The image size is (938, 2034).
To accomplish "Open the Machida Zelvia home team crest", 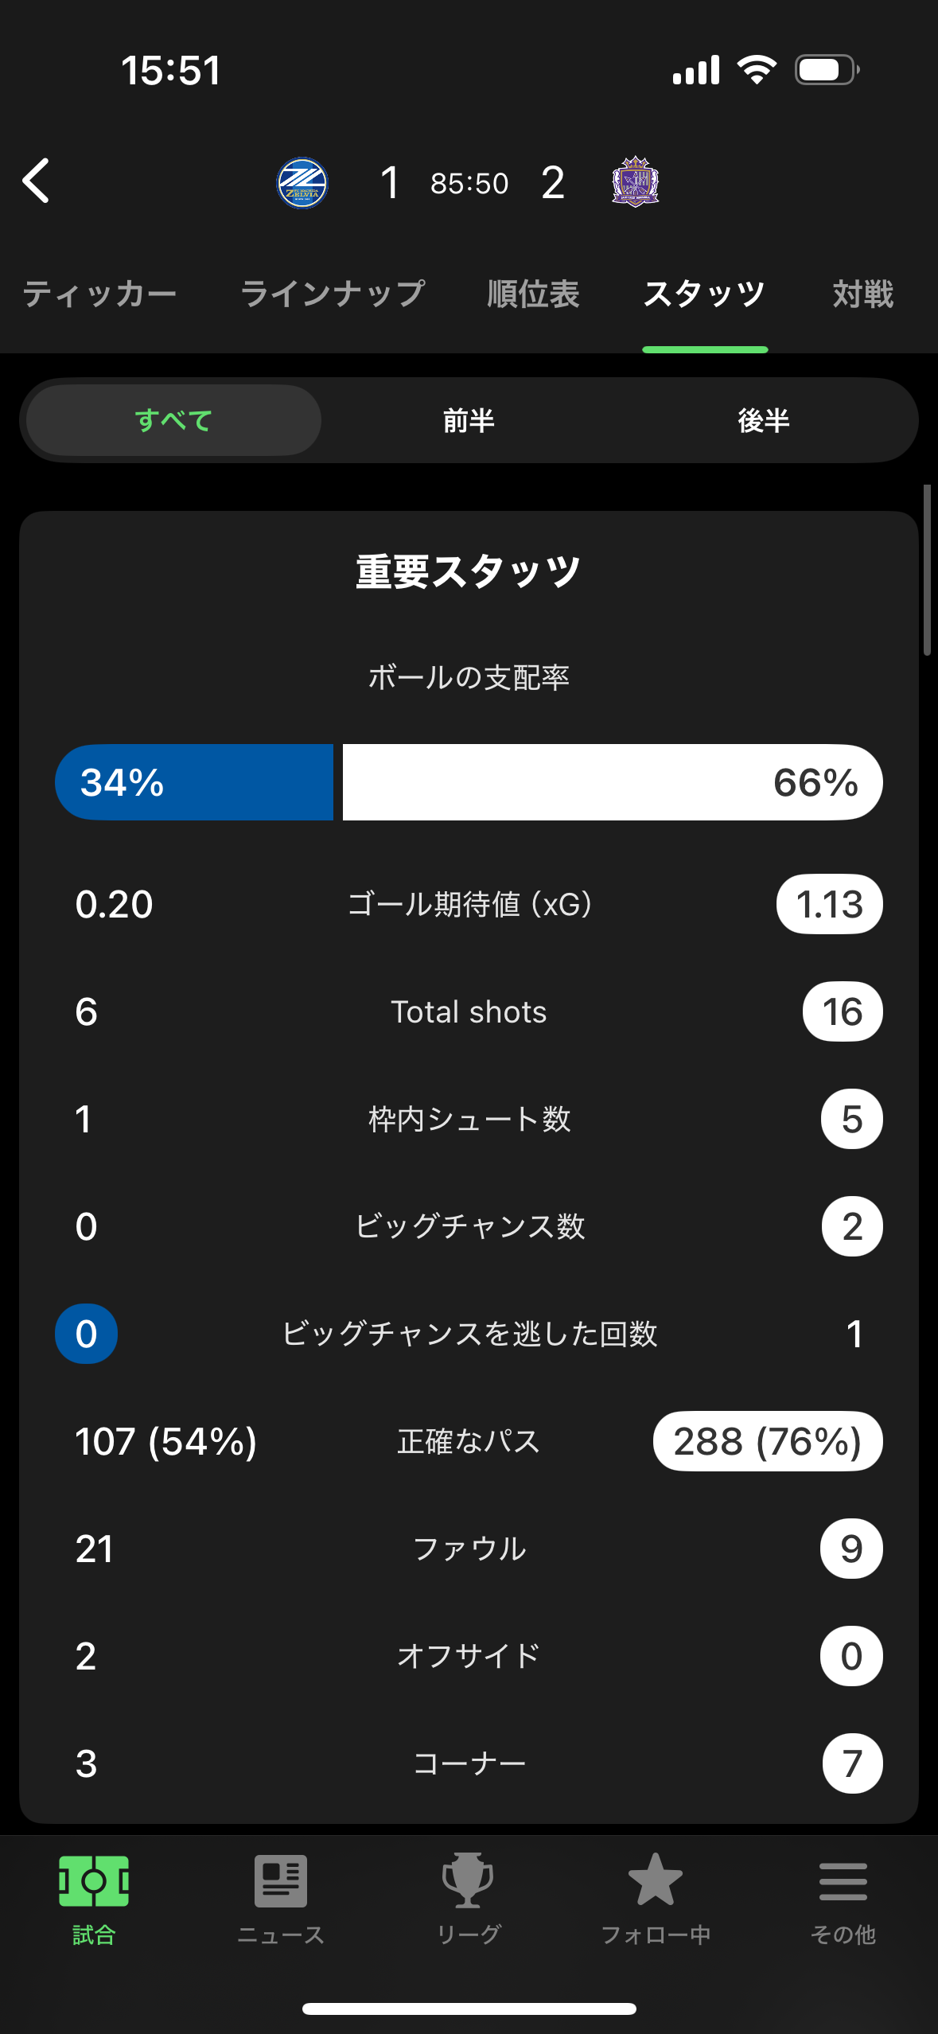I will 302,183.
